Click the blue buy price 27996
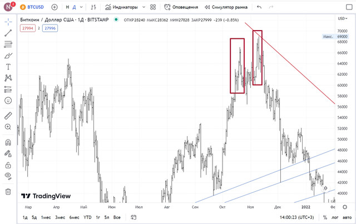356x224 pixels. 50,28
